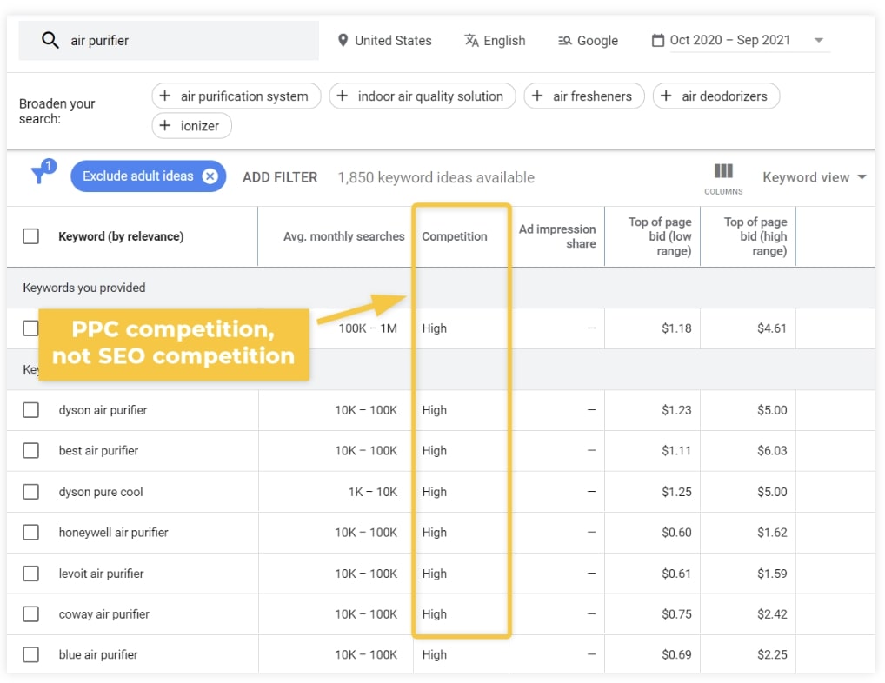Click plus icon on indoor air quality chip
Viewport: 885px width, 683px height.
coord(342,96)
